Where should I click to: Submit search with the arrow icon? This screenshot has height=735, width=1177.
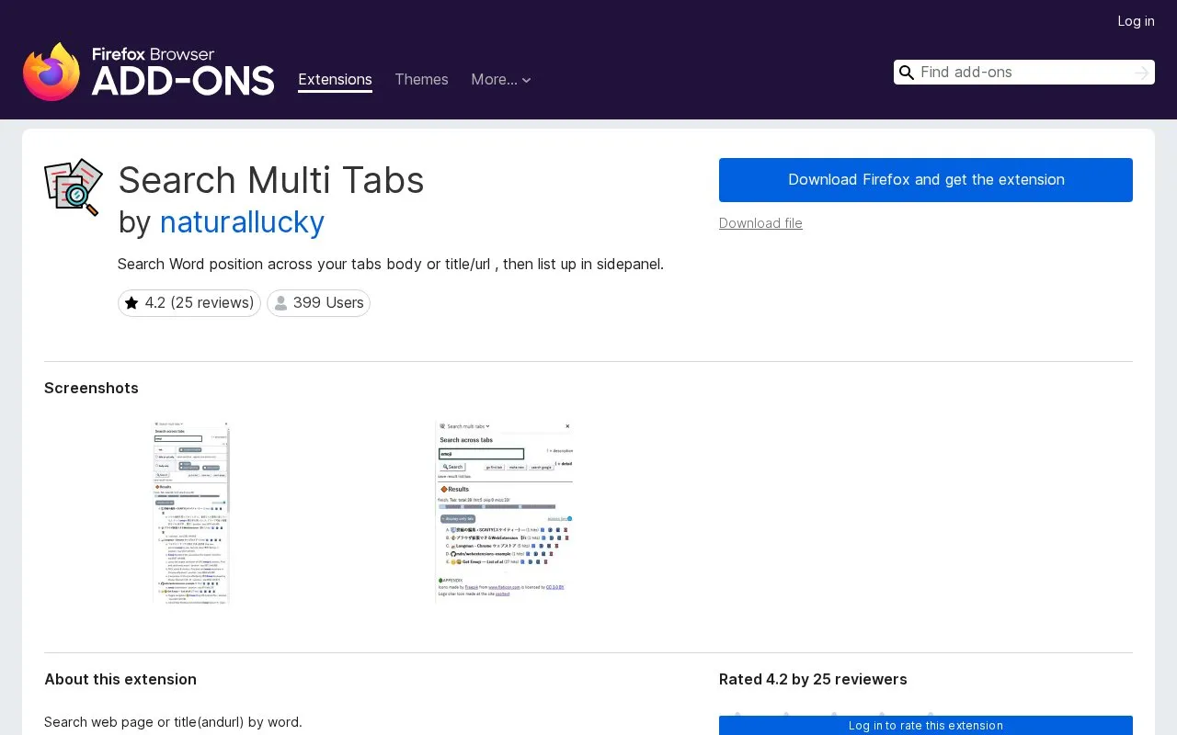(x=1141, y=73)
